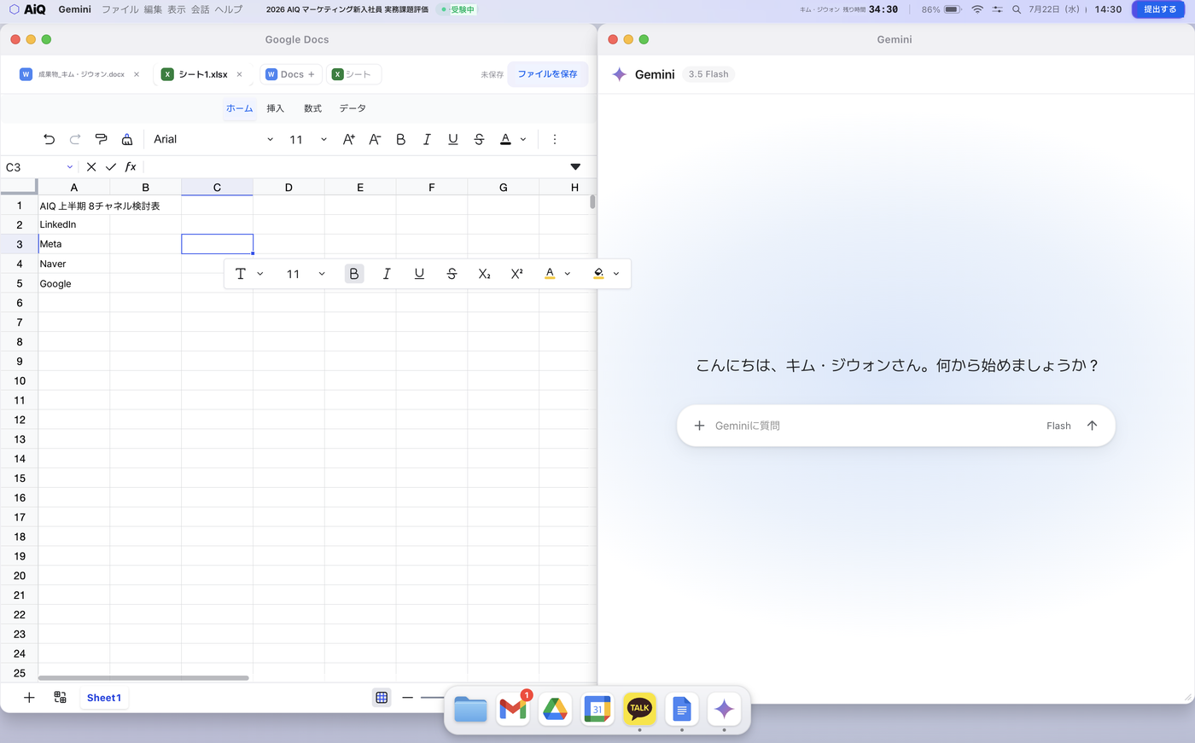This screenshot has width=1195, height=743.
Task: Click the subscript icon in floating toolbar
Action: pos(484,274)
